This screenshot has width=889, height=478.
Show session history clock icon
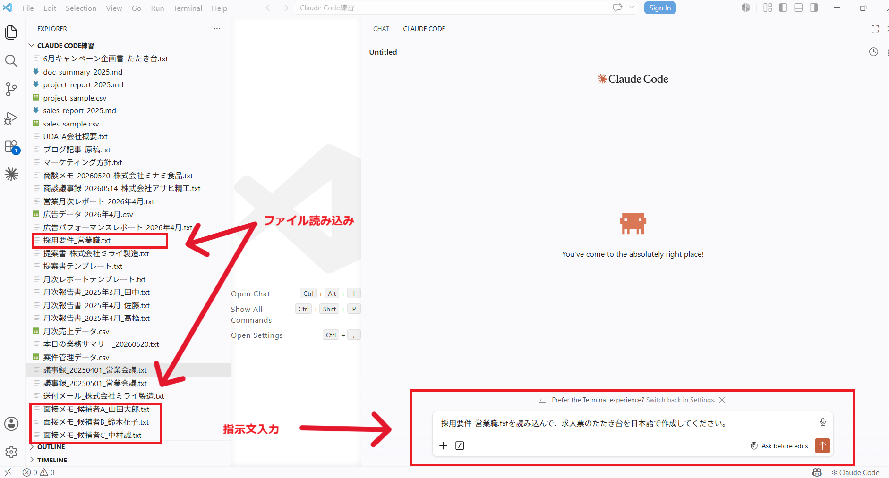[x=873, y=52]
